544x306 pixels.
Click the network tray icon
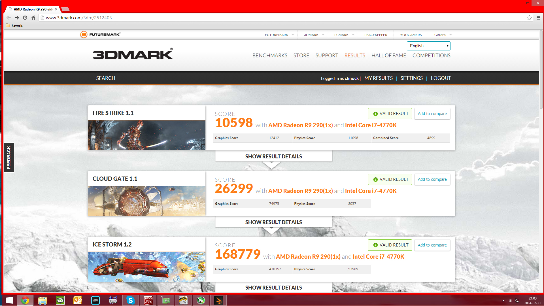click(x=517, y=301)
